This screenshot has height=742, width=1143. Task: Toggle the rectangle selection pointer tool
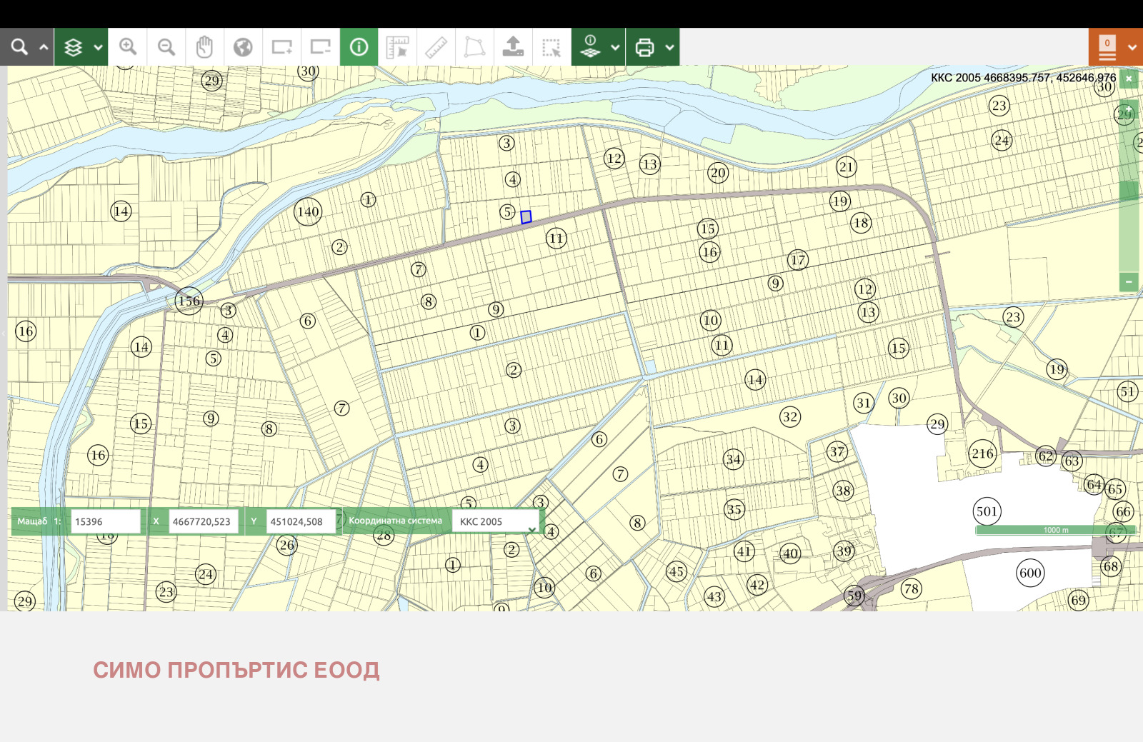(x=551, y=47)
